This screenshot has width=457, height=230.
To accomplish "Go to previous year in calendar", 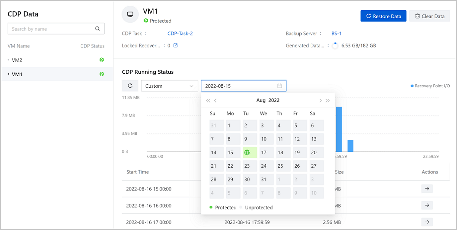I will click(x=208, y=101).
